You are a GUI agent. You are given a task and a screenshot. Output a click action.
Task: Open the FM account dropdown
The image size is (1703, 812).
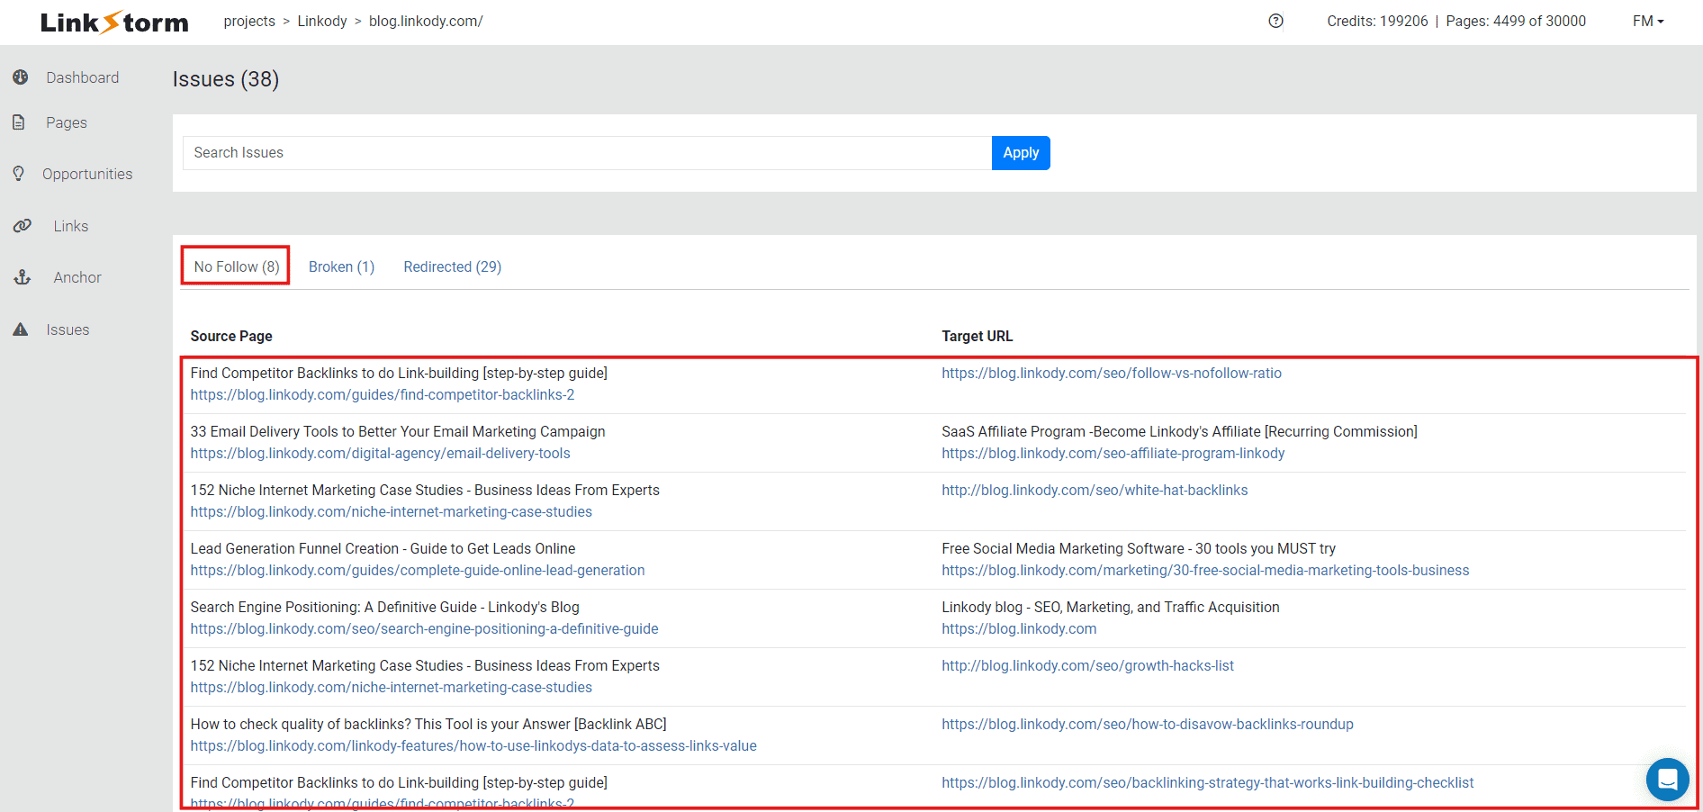(1647, 21)
